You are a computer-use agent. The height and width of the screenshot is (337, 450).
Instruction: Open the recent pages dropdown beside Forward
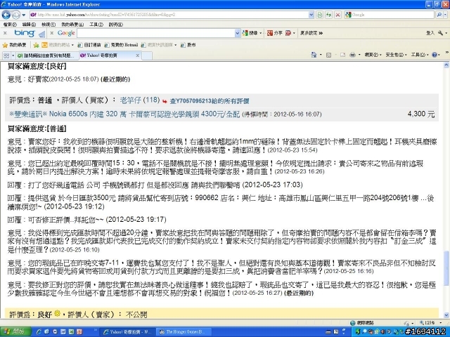[x=24, y=15]
